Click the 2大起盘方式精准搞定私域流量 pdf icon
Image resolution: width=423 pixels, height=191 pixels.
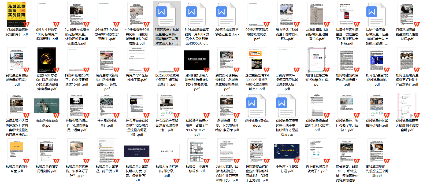click(77, 14)
